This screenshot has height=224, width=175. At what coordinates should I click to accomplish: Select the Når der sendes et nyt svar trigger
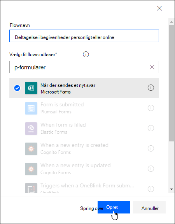(84, 88)
